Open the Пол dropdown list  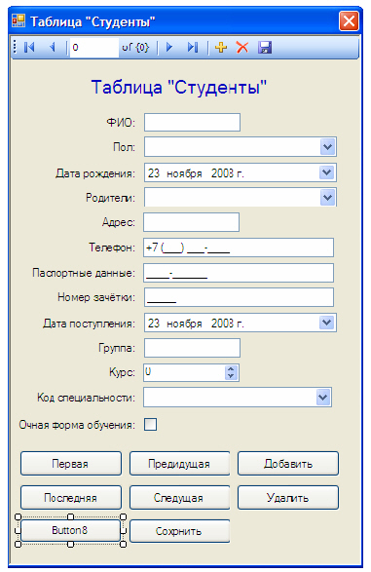[327, 147]
